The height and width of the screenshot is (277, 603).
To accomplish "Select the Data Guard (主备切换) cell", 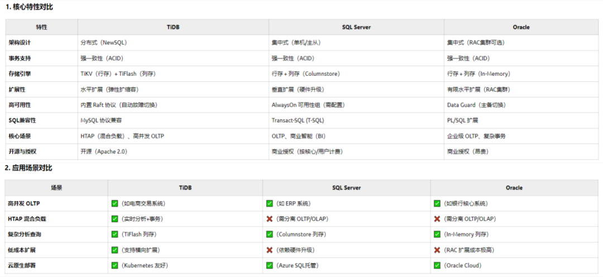I will (x=476, y=105).
